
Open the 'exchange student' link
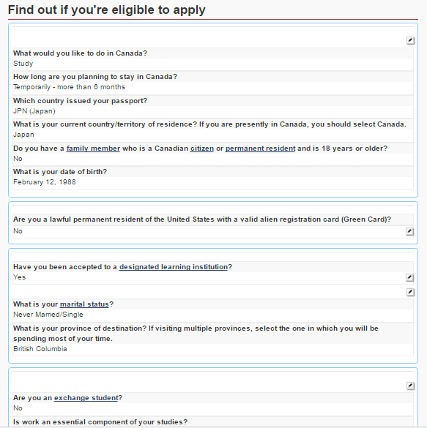(x=86, y=398)
